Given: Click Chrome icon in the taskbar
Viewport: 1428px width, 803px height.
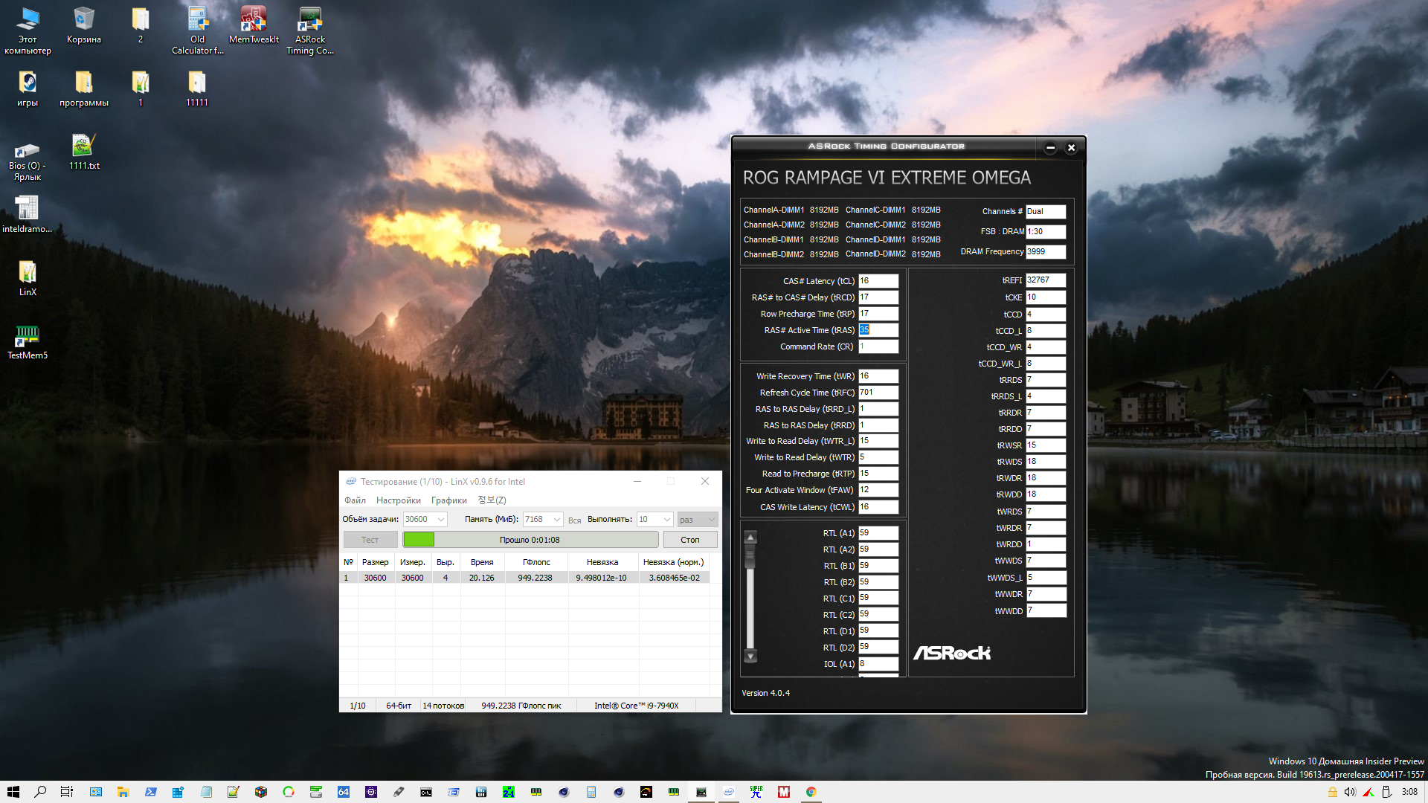Looking at the screenshot, I should click(811, 792).
